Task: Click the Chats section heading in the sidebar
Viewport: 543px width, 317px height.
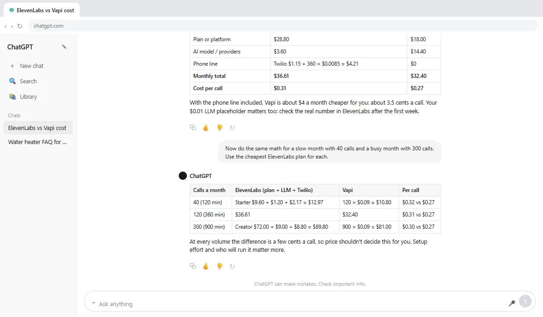Action: coord(14,115)
